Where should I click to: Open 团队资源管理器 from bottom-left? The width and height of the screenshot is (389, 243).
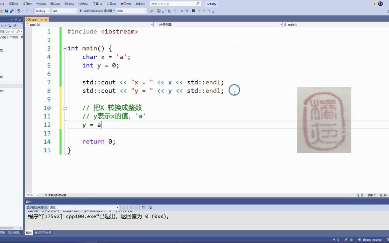coord(14,233)
